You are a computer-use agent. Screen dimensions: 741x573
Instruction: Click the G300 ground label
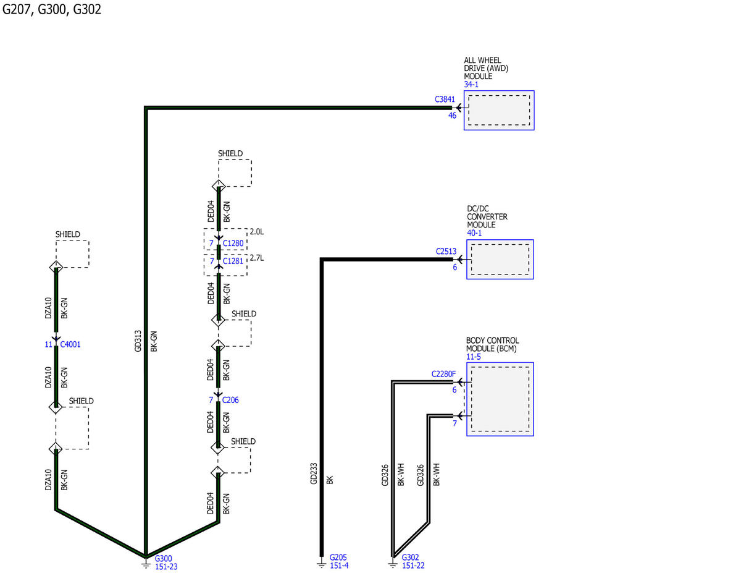164,558
